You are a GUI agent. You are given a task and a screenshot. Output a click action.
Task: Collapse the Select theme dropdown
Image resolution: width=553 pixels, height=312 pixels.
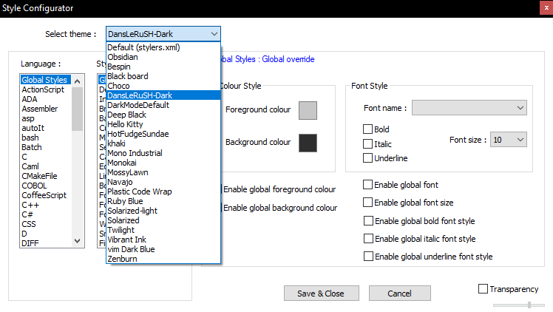tap(214, 34)
